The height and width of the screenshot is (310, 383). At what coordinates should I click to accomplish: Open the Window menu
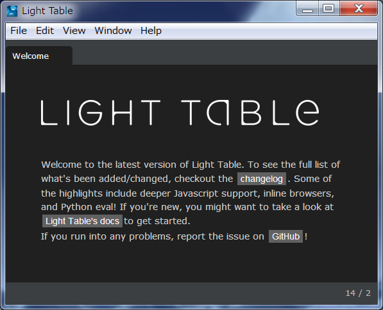pos(113,31)
